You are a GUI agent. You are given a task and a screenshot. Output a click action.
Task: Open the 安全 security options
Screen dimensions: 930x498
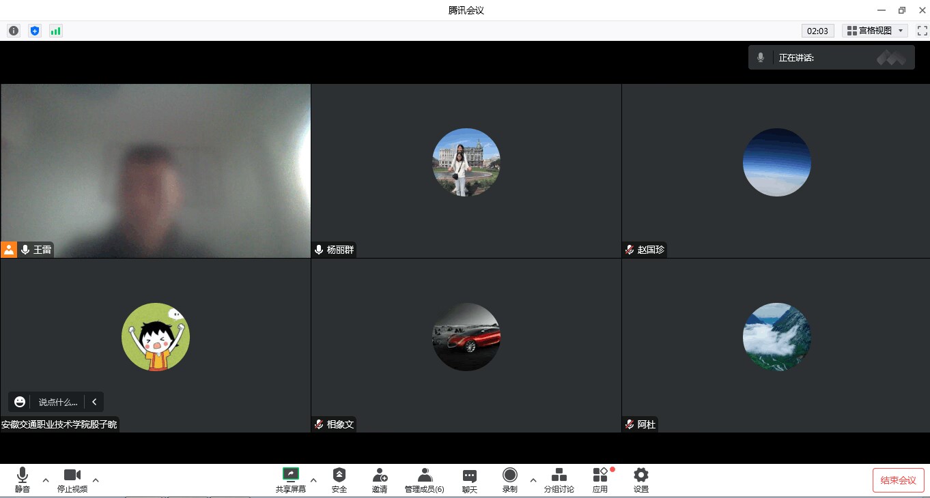pos(339,480)
